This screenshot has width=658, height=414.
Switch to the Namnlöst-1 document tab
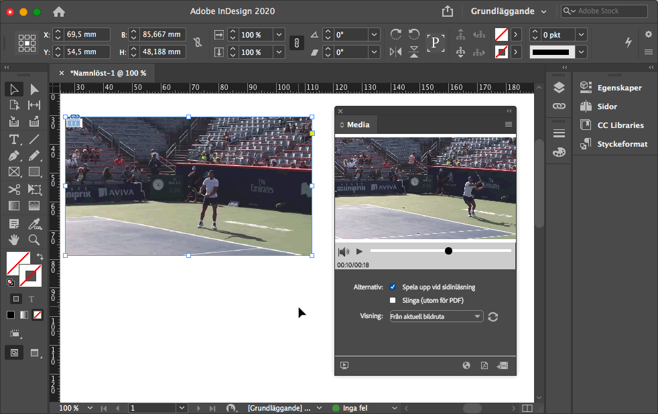click(x=107, y=73)
